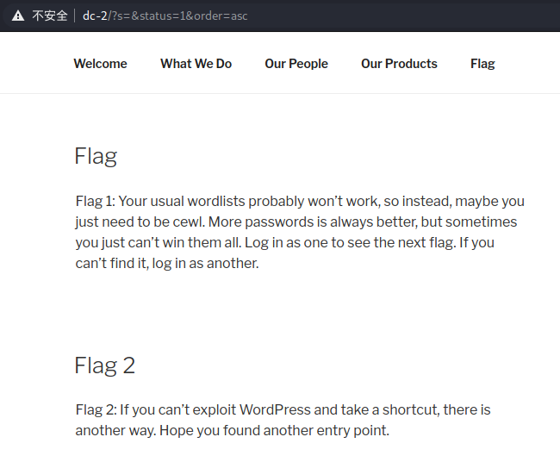Navigate to Our Products page
The image size is (560, 462).
[x=399, y=64]
